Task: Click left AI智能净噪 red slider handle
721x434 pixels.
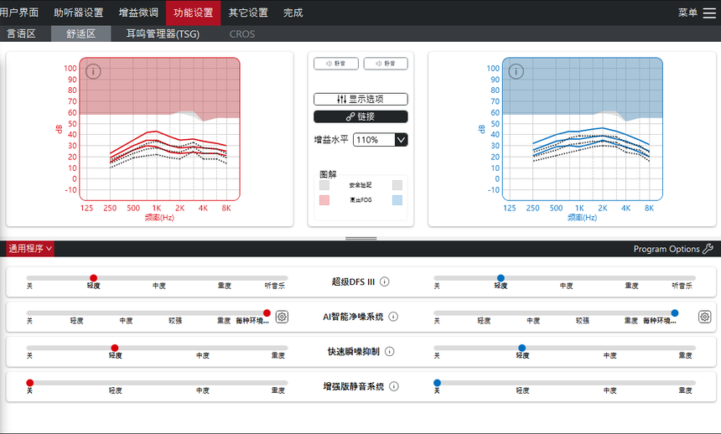Action: [x=267, y=313]
